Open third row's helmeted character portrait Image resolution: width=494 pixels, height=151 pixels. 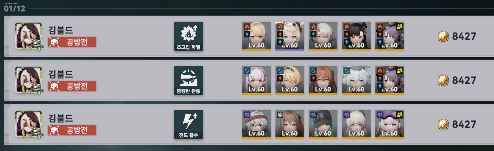(x=323, y=124)
